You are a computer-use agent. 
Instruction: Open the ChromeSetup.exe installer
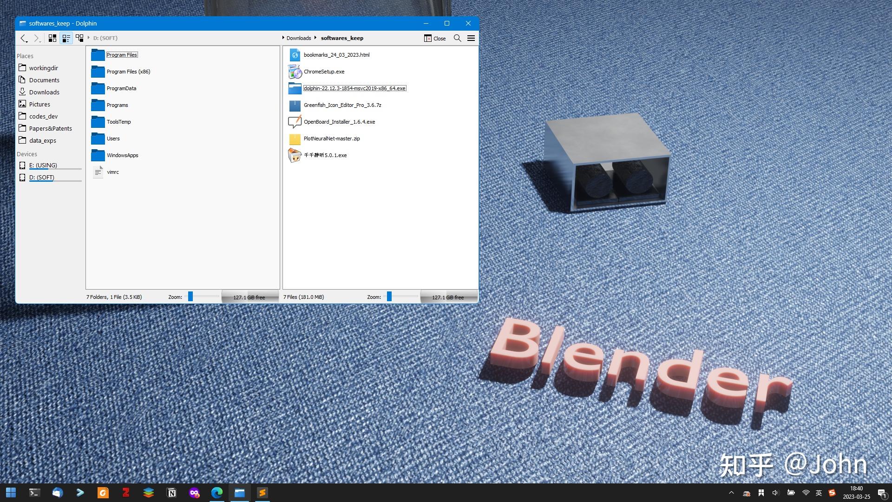pos(324,72)
